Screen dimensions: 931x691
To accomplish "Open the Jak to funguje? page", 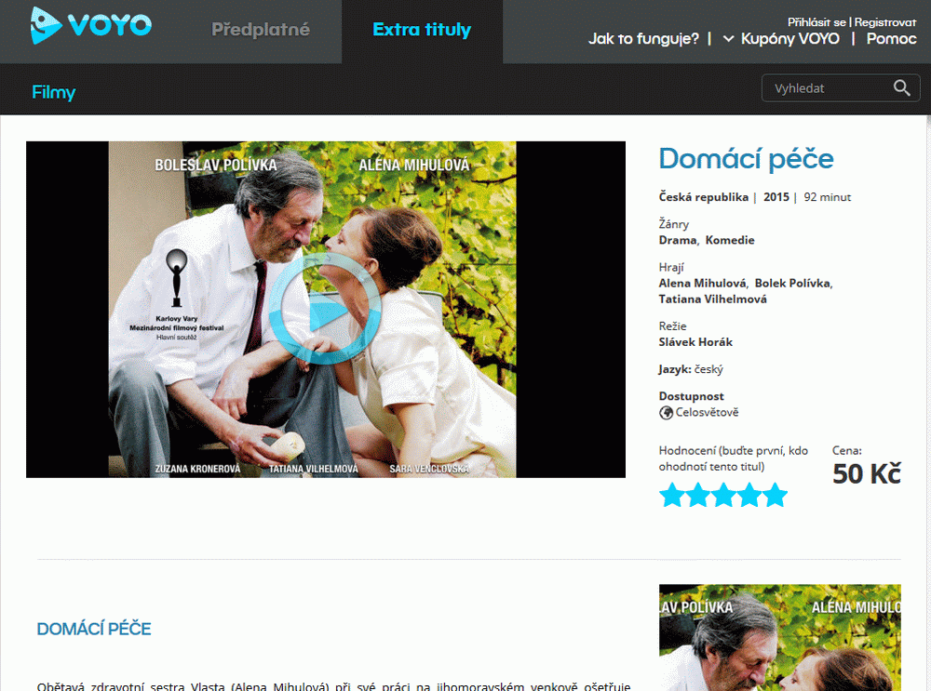I will click(x=643, y=39).
